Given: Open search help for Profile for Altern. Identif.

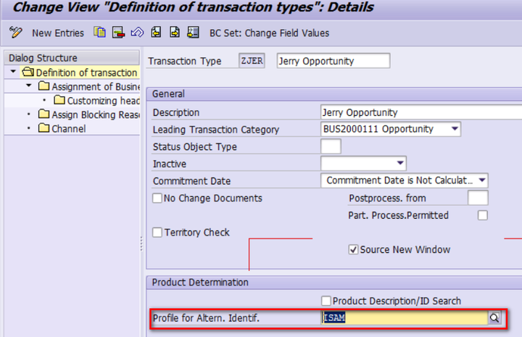Looking at the screenshot, I should pyautogui.click(x=494, y=317).
